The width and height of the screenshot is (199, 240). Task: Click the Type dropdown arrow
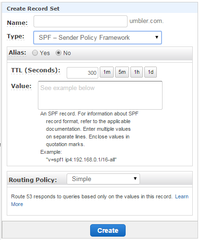[x=157, y=37]
